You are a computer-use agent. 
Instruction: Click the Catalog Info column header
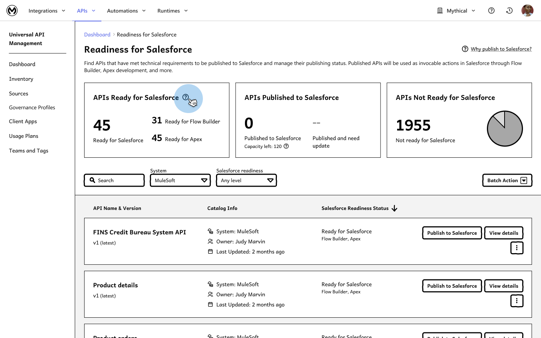[x=222, y=208]
